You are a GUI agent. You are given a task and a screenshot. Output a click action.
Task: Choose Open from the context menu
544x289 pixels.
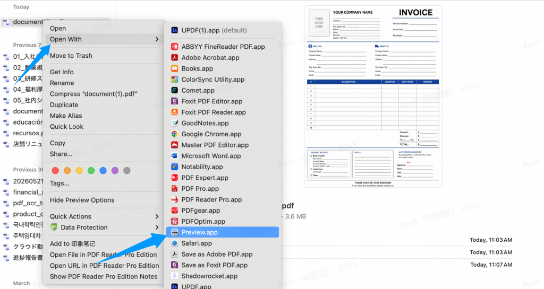[57, 29]
